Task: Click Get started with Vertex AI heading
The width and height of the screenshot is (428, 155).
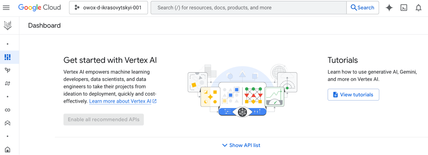Action: click(x=110, y=60)
